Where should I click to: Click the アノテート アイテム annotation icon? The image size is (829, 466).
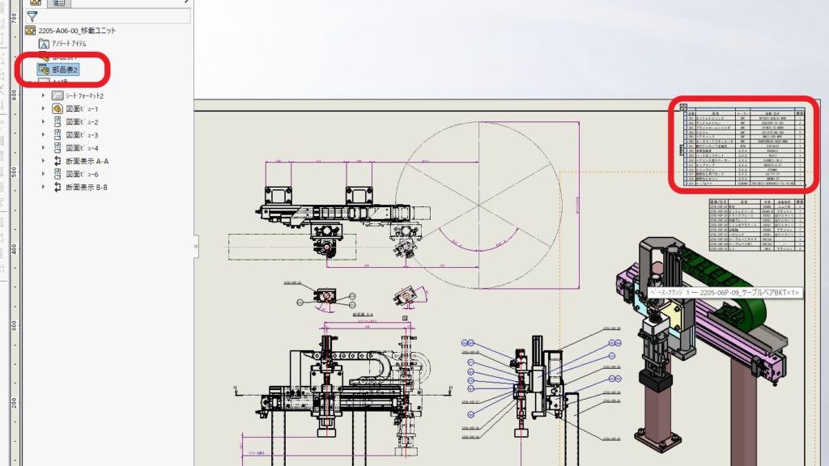pyautogui.click(x=44, y=44)
